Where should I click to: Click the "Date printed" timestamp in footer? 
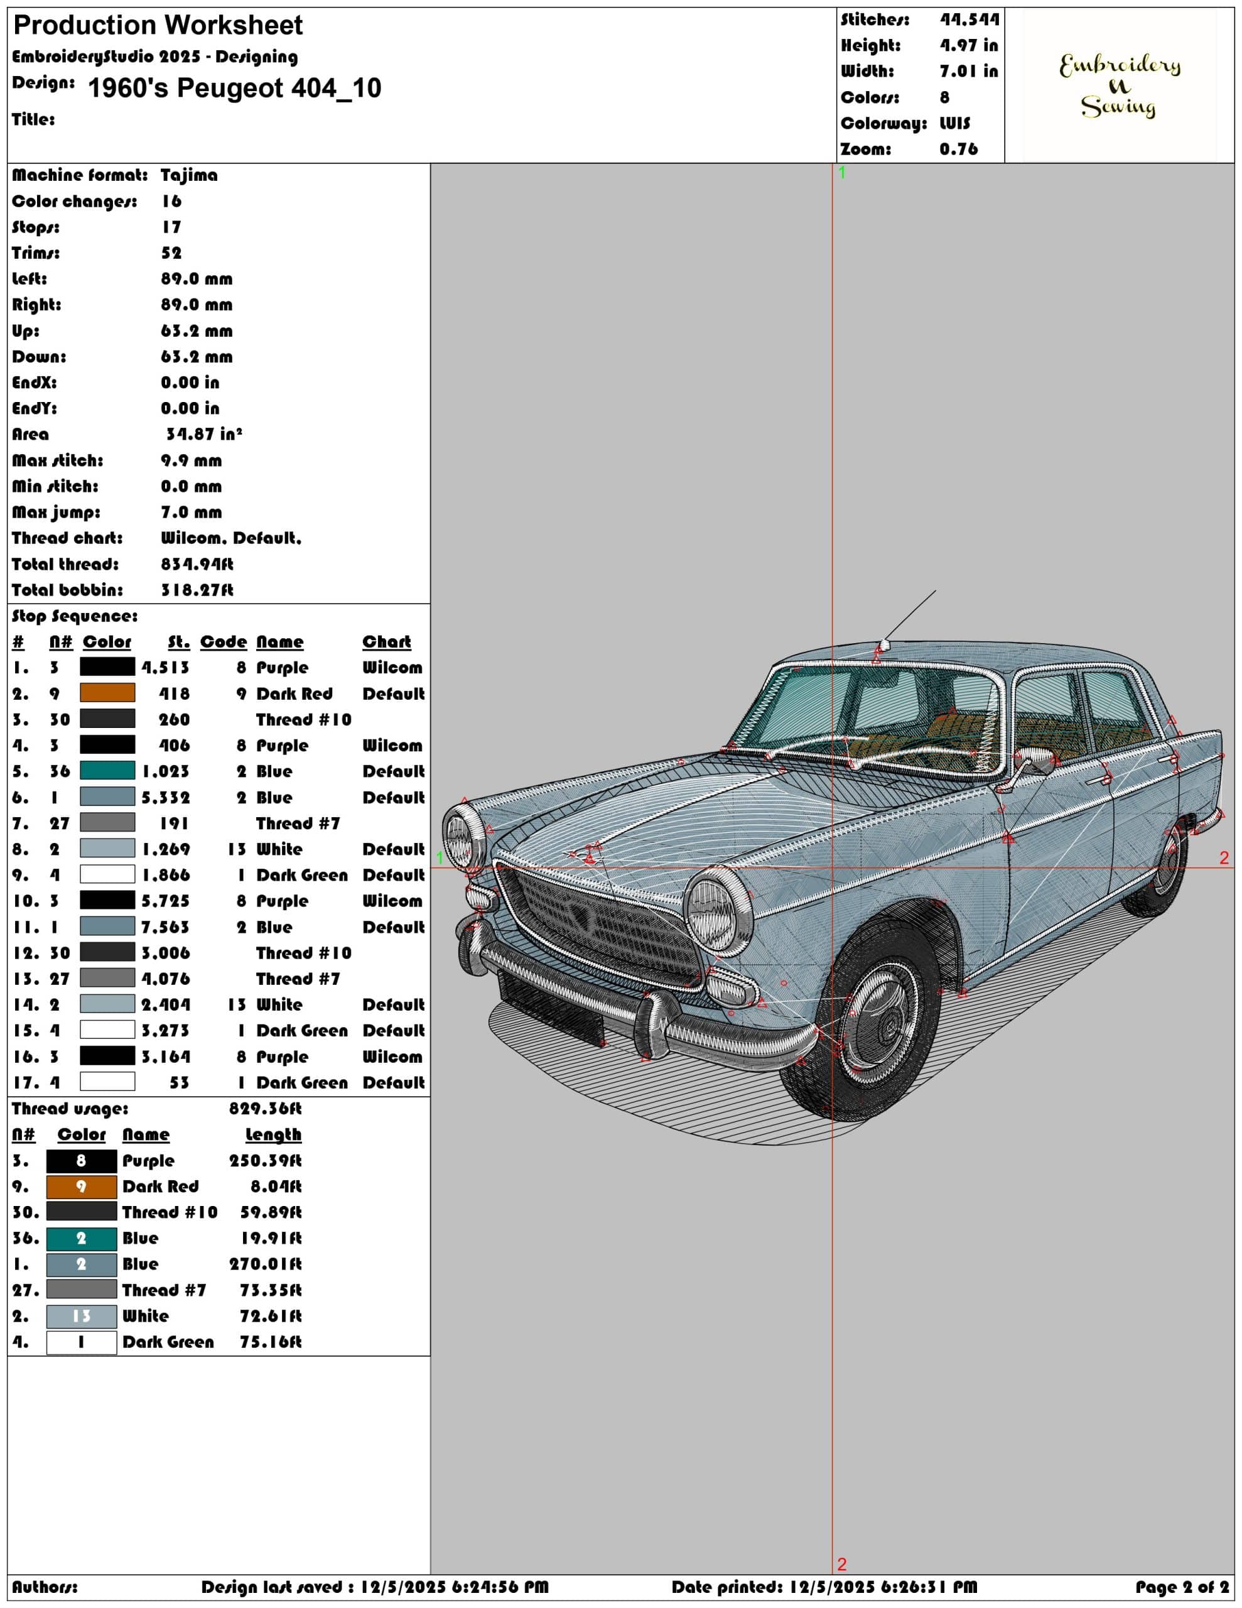(824, 1587)
